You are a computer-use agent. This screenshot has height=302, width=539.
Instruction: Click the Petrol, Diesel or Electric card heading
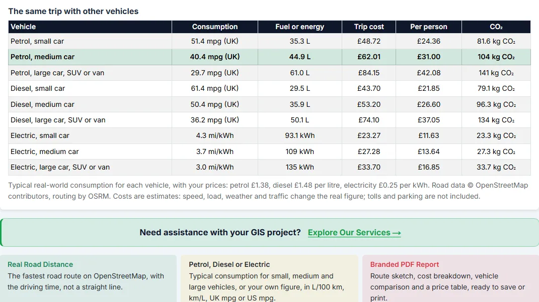click(x=229, y=264)
